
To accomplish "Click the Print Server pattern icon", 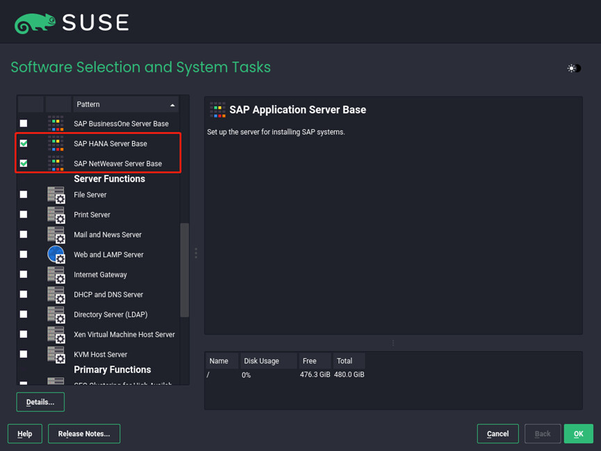I will [56, 215].
